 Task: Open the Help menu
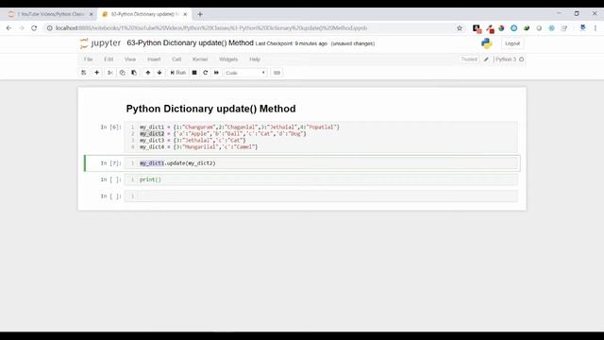(x=255, y=59)
